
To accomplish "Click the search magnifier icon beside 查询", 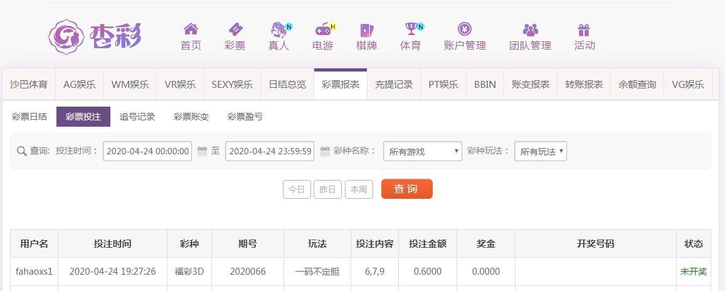I will point(21,151).
